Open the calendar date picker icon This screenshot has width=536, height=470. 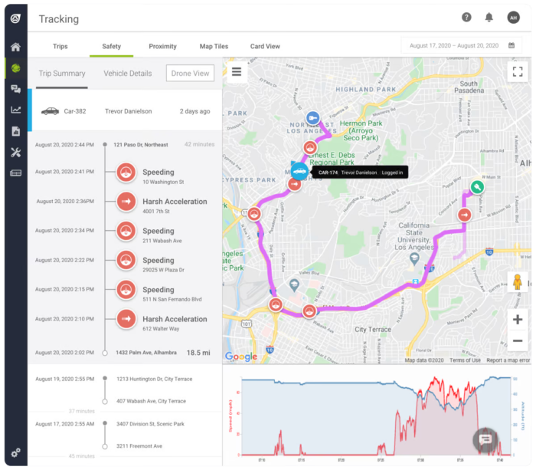511,45
